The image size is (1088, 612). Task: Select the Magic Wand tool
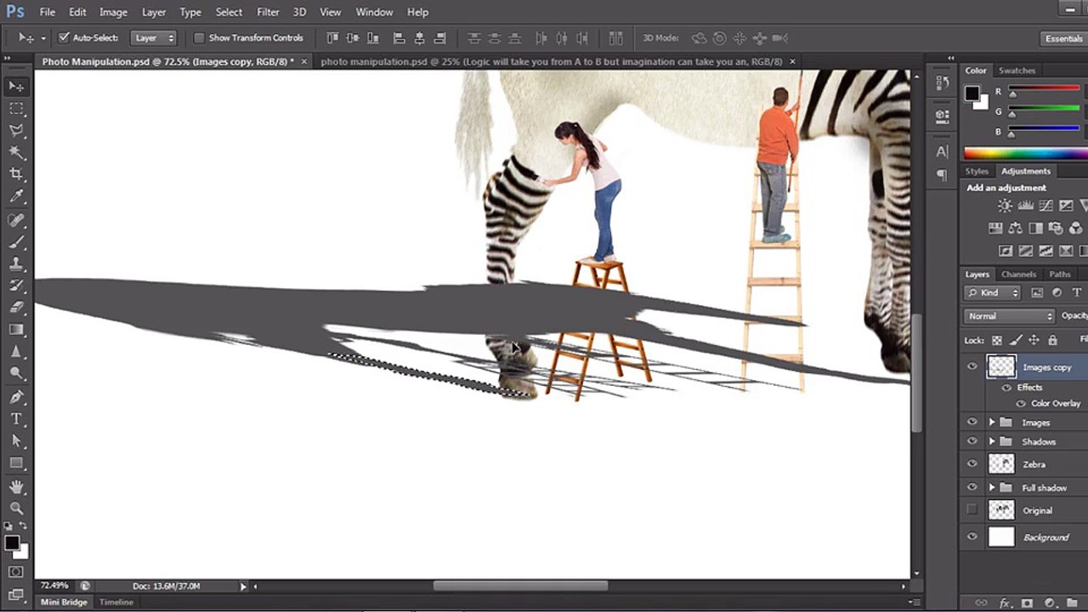tap(16, 152)
